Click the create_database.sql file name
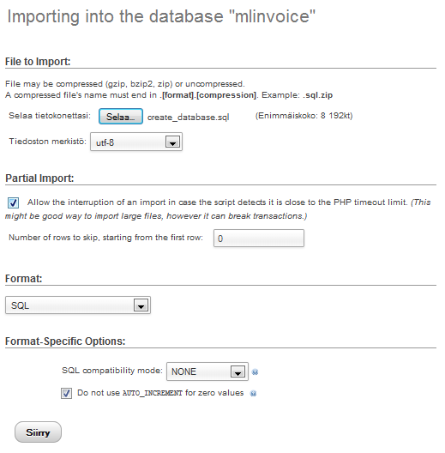The image size is (445, 453). 189,117
